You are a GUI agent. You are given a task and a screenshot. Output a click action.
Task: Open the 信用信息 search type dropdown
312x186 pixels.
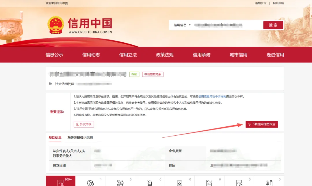(182, 25)
